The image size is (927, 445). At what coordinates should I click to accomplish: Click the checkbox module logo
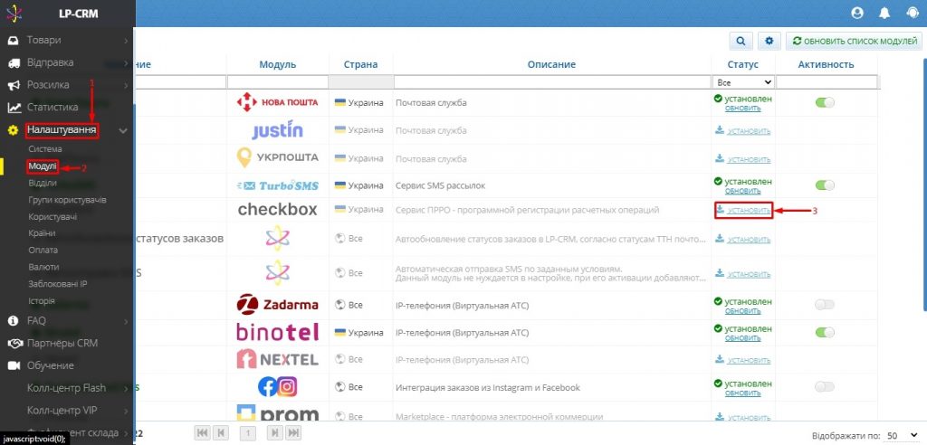tap(277, 209)
